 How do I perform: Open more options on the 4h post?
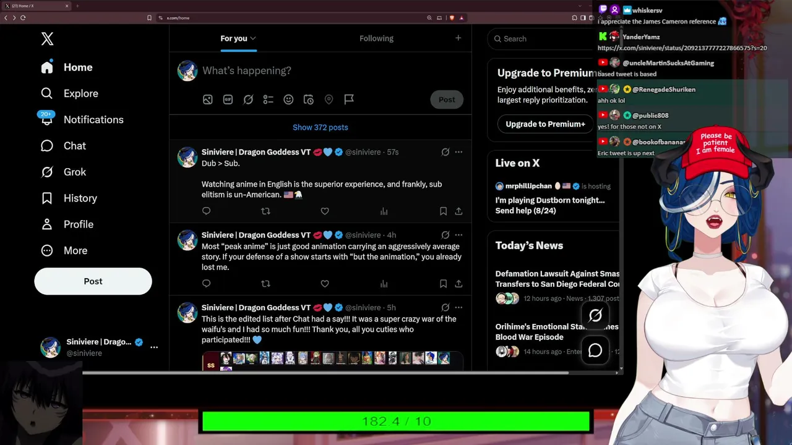click(458, 235)
